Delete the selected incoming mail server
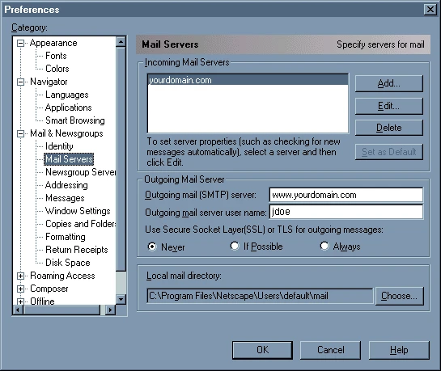 [x=389, y=128]
